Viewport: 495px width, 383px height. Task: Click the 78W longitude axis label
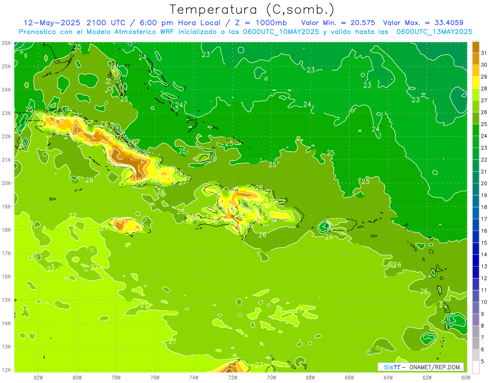click(x=116, y=377)
